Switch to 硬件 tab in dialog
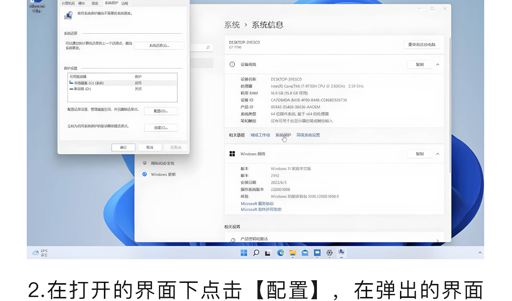The image size is (512, 301). click(x=82, y=3)
